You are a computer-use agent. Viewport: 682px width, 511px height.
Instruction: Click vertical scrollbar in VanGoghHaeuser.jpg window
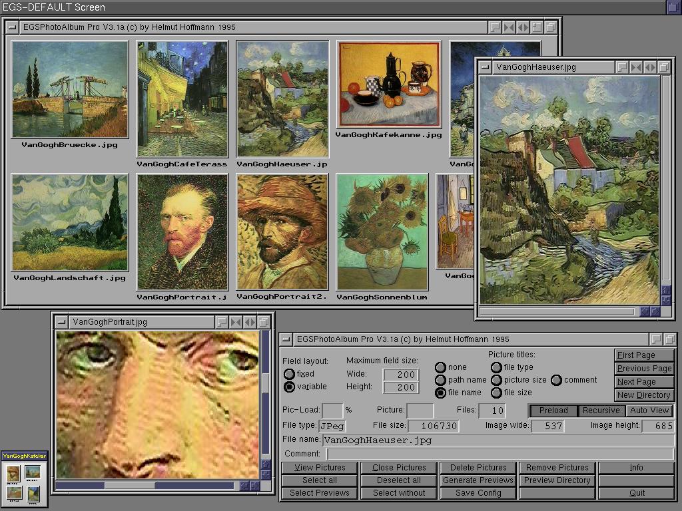666,180
